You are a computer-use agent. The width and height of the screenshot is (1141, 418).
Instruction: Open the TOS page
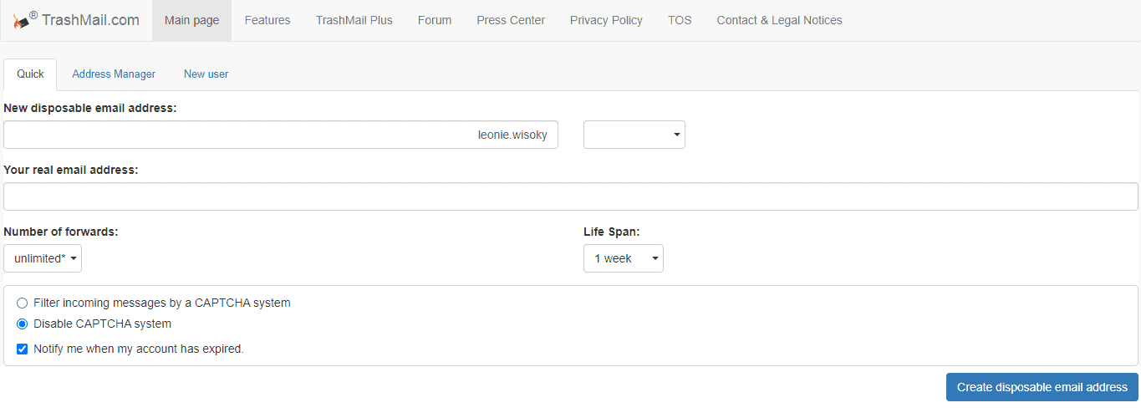(x=680, y=20)
